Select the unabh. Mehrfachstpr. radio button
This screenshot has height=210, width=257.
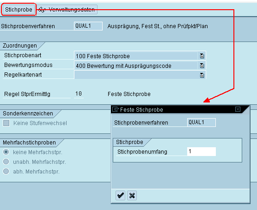pos(6,162)
